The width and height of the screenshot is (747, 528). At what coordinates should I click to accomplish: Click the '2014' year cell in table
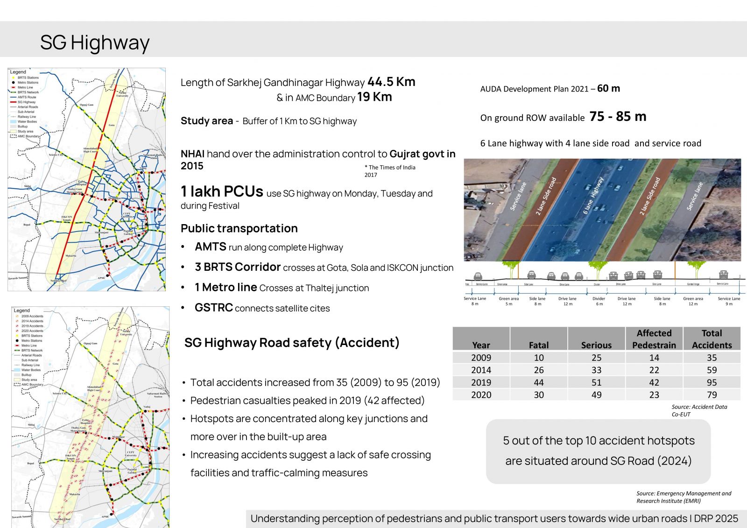click(x=481, y=370)
